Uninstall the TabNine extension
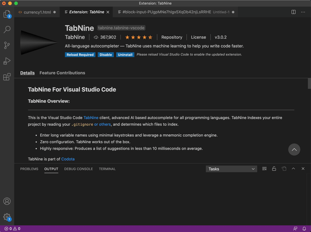This screenshot has width=311, height=232. click(x=125, y=54)
